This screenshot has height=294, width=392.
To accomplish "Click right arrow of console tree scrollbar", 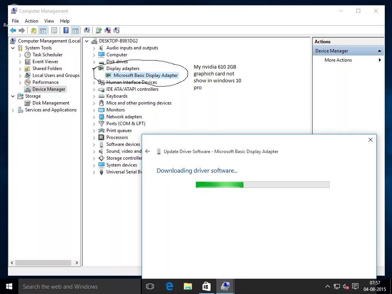I will (x=77, y=263).
